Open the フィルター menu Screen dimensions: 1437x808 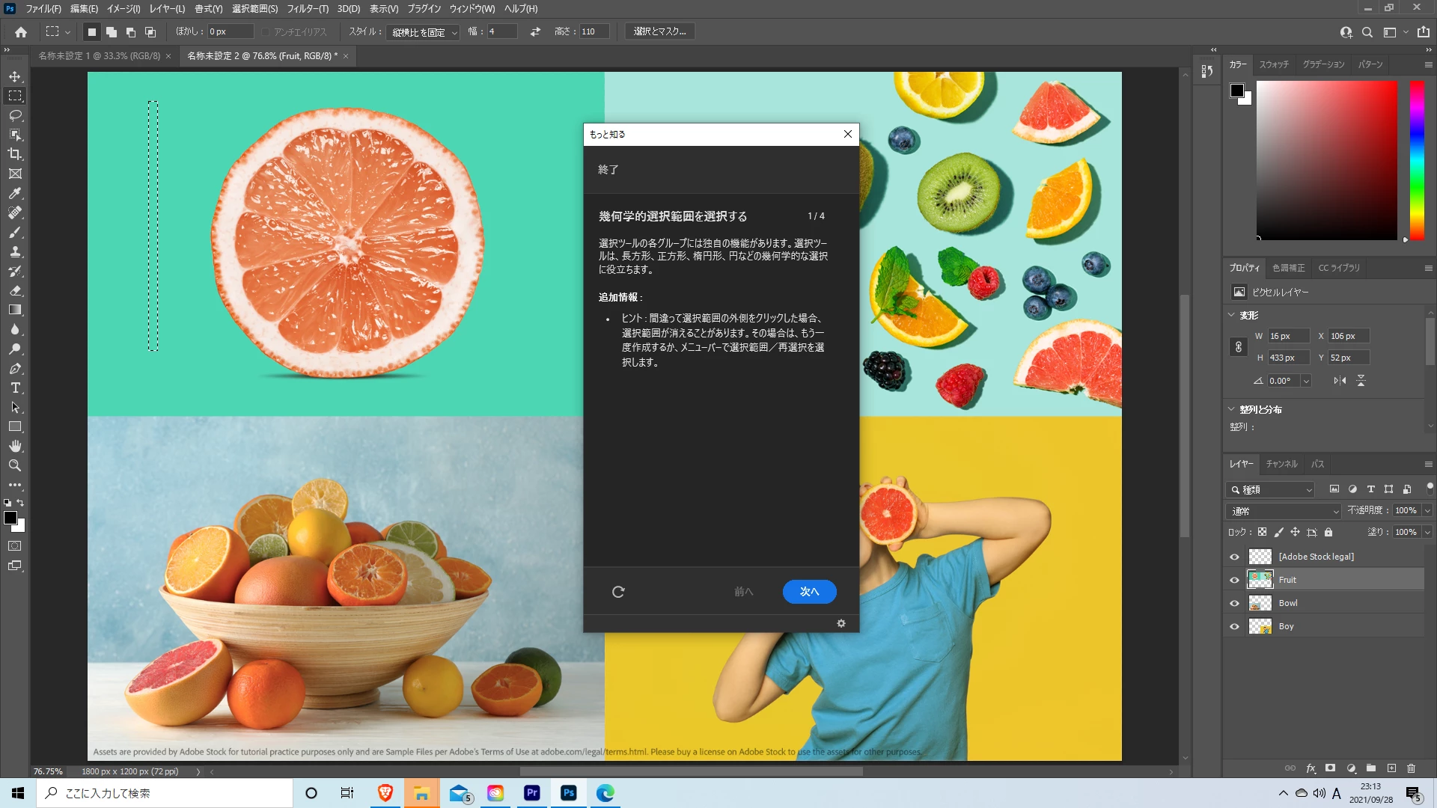click(308, 9)
